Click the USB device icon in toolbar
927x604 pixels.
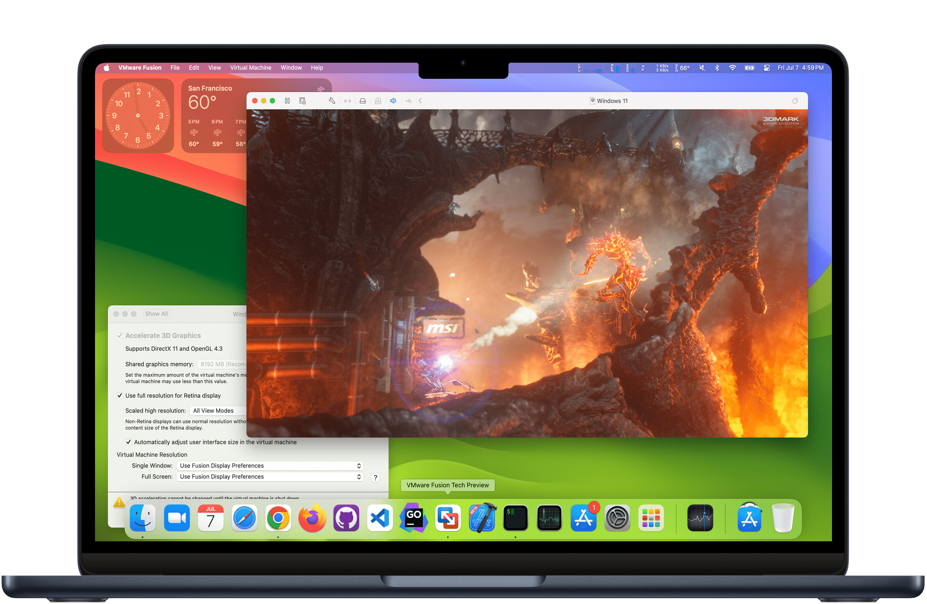click(x=409, y=101)
